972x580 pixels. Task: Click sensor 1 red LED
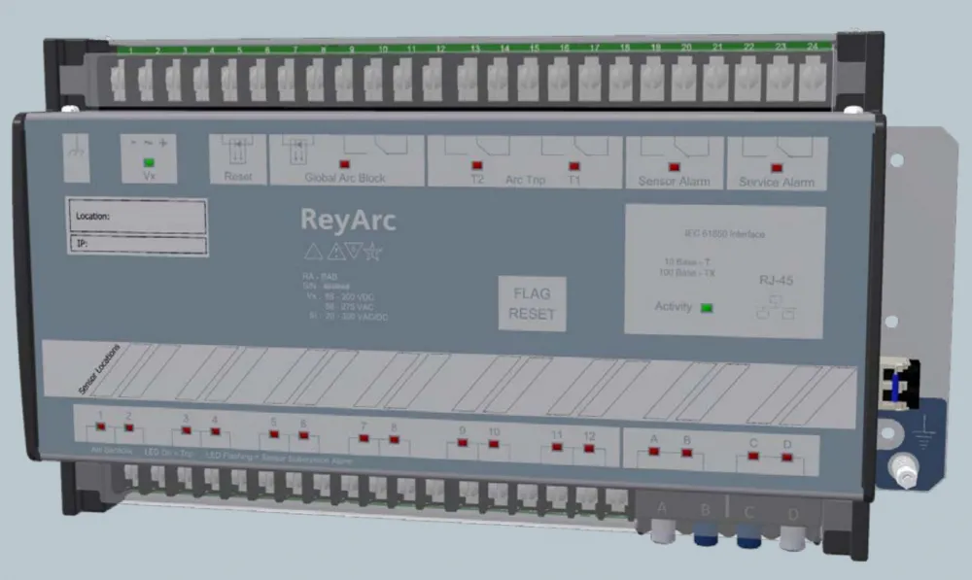[x=100, y=426]
